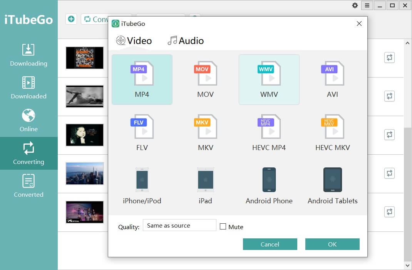The height and width of the screenshot is (270, 412).
Task: Pick the Android Tablets preset
Action: click(x=333, y=186)
